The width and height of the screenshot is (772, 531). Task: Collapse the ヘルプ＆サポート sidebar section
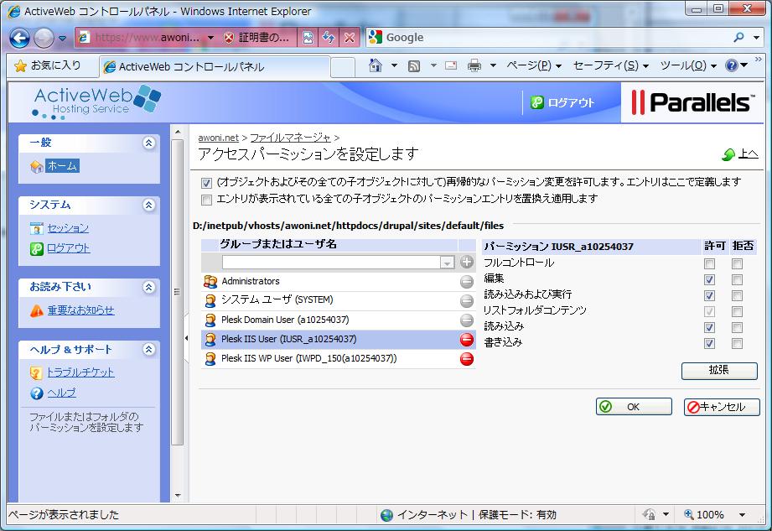click(x=148, y=349)
